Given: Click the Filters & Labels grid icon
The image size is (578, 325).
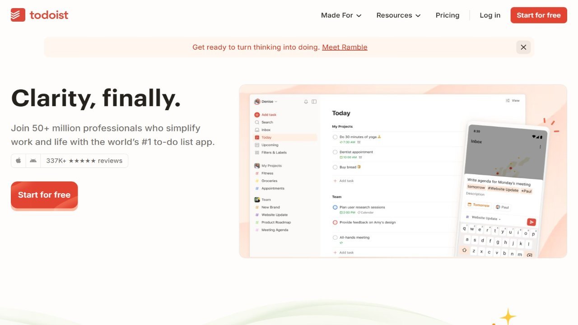Looking at the screenshot, I should pos(257,153).
